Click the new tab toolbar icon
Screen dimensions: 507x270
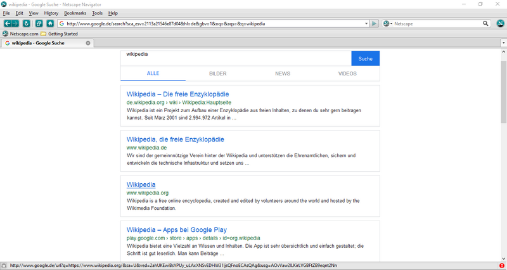(x=39, y=23)
